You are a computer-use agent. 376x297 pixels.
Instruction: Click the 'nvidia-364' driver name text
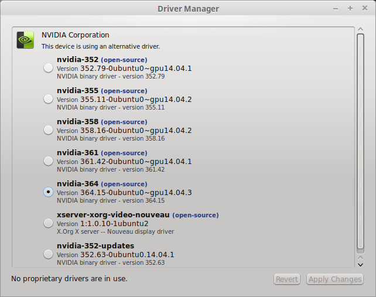pos(77,183)
